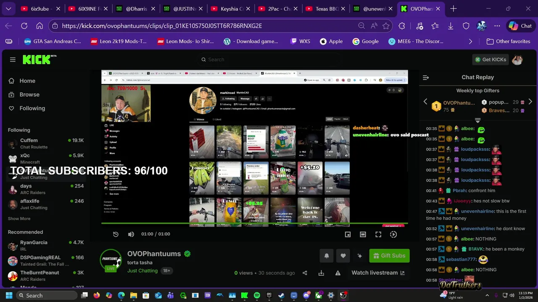The width and height of the screenshot is (538, 302).
Task: Open browser Downloads icon
Action: 450,26
